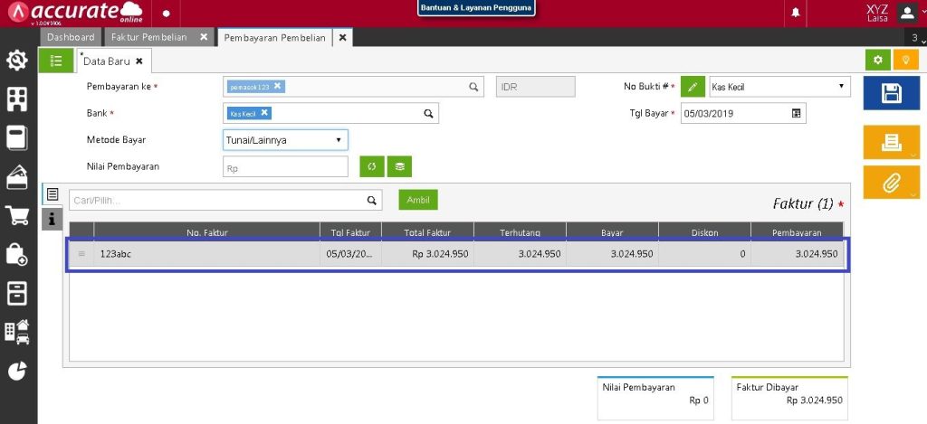Open the user profile avatar

pyautogui.click(x=907, y=13)
